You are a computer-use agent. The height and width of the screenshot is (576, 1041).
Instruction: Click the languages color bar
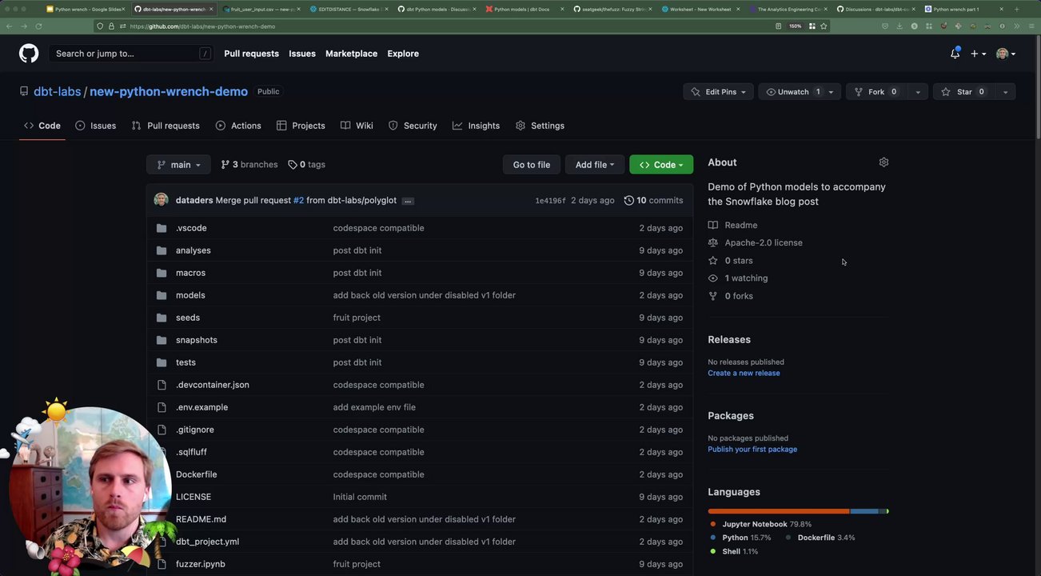coord(798,511)
